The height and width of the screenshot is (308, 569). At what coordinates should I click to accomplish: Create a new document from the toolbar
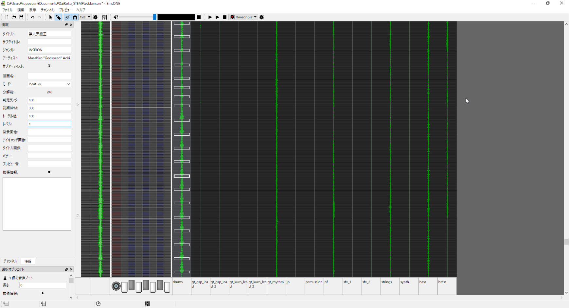(7, 17)
